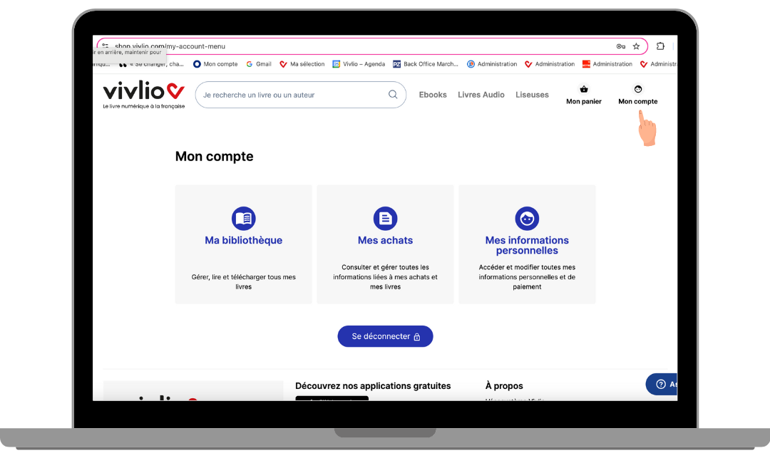Screen dimensions: 770x463
Task: Open the 'Se changer, cha...' bookmark
Action: (151, 64)
